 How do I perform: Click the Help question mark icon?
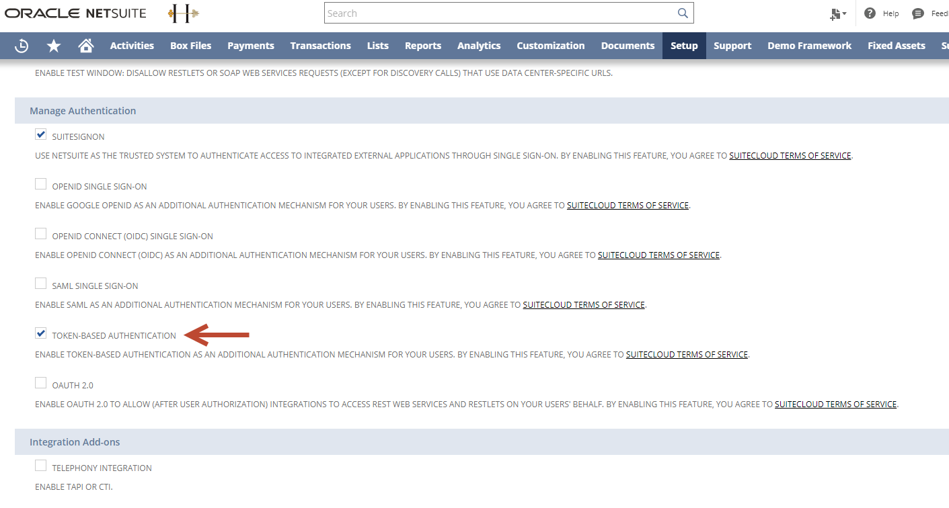pos(870,13)
